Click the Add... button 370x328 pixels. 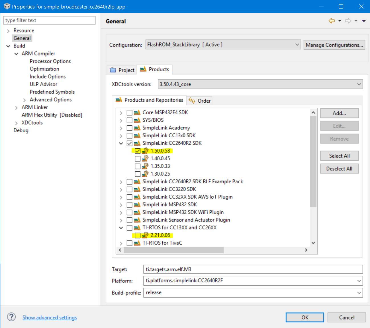(x=339, y=113)
